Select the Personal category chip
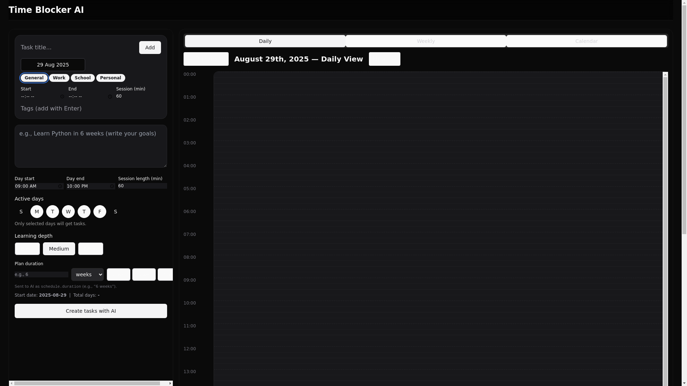 click(x=111, y=78)
